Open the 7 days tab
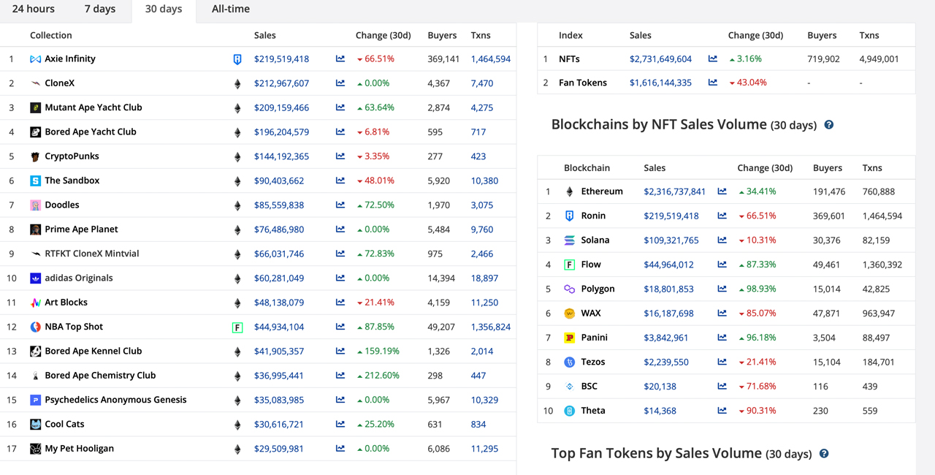 (100, 9)
